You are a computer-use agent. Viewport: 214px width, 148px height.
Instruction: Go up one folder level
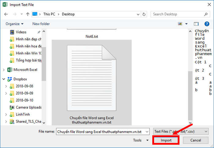28,14
